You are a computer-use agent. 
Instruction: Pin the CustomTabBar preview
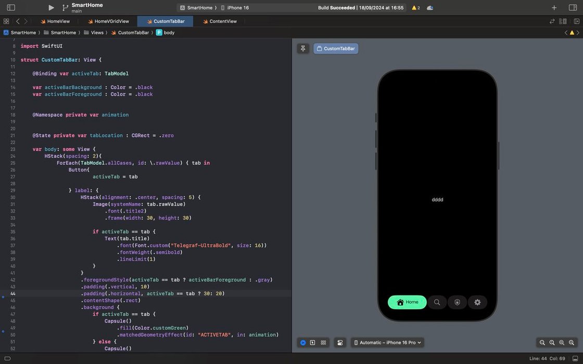pos(303,49)
